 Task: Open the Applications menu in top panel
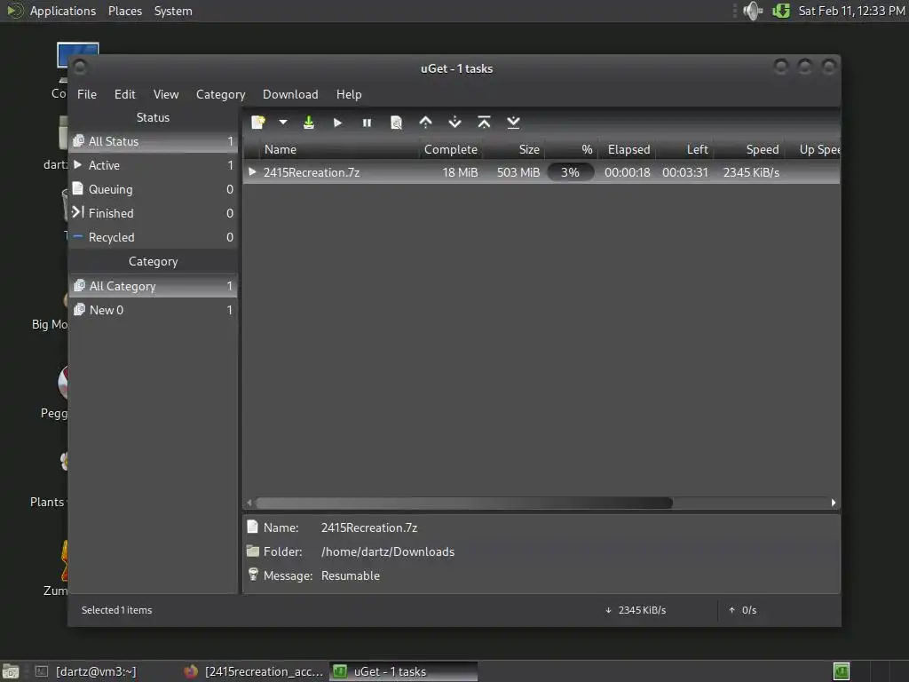coord(63,11)
